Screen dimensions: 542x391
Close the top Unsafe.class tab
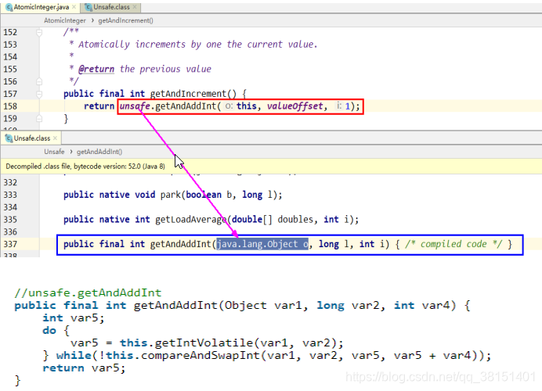(135, 7)
